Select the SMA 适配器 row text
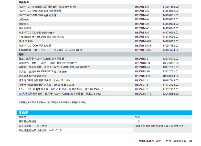This screenshot has height=146, width=201. click(26, 41)
